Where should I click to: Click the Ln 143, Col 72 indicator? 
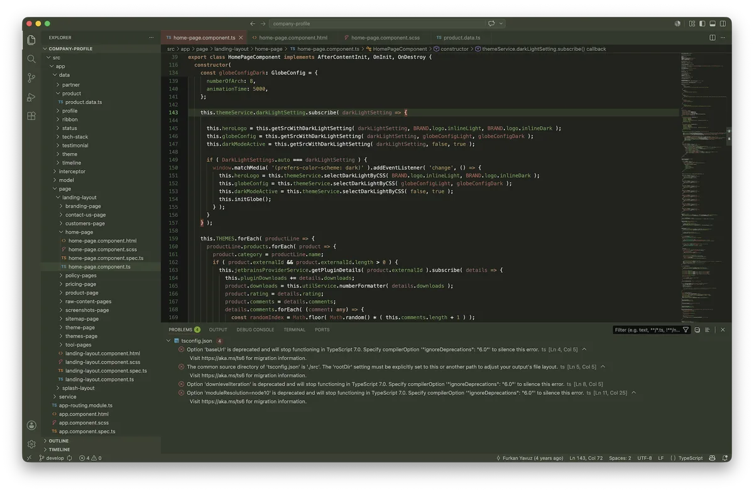click(586, 458)
